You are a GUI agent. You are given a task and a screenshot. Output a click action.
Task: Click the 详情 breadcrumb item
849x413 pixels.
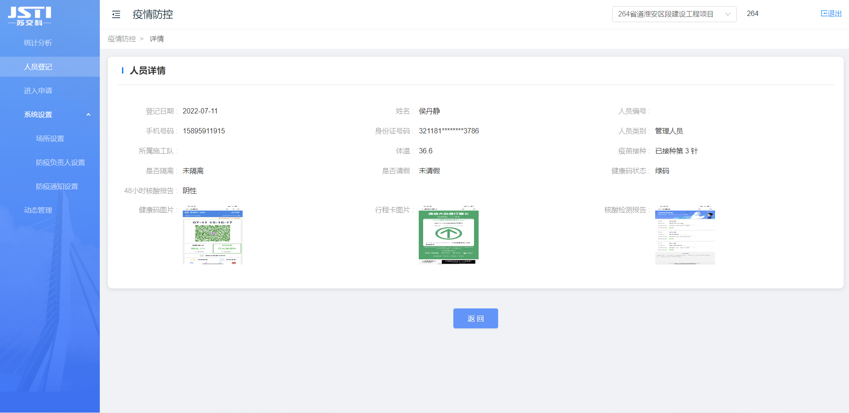[x=157, y=39]
